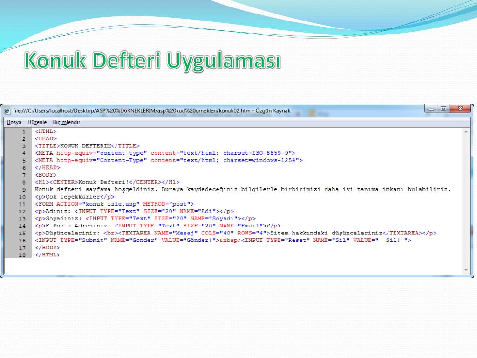Image resolution: width=477 pixels, height=358 pixels.
Task: Click the <HTML> opening tag on line 1
Action: point(46,131)
